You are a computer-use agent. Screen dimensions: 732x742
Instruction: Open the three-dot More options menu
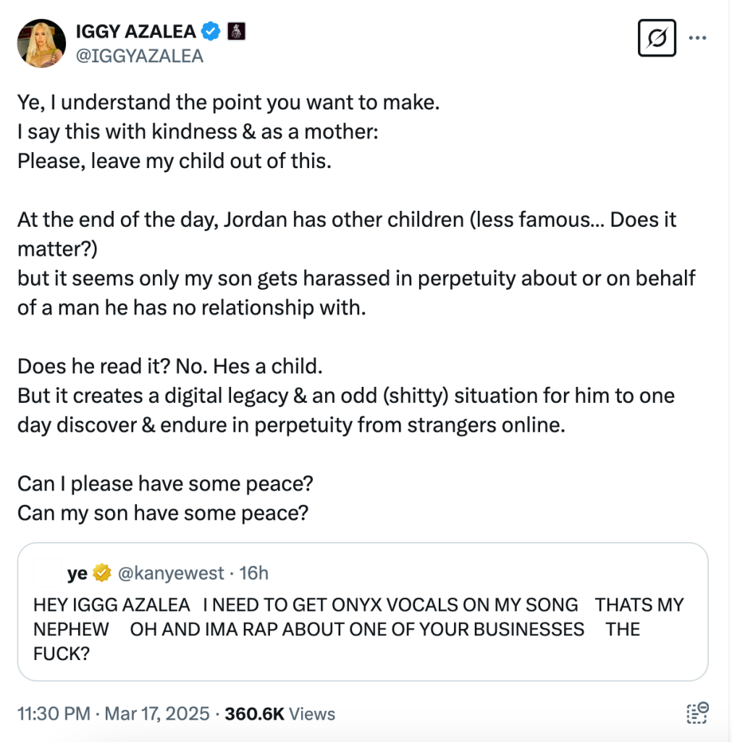pyautogui.click(x=698, y=38)
